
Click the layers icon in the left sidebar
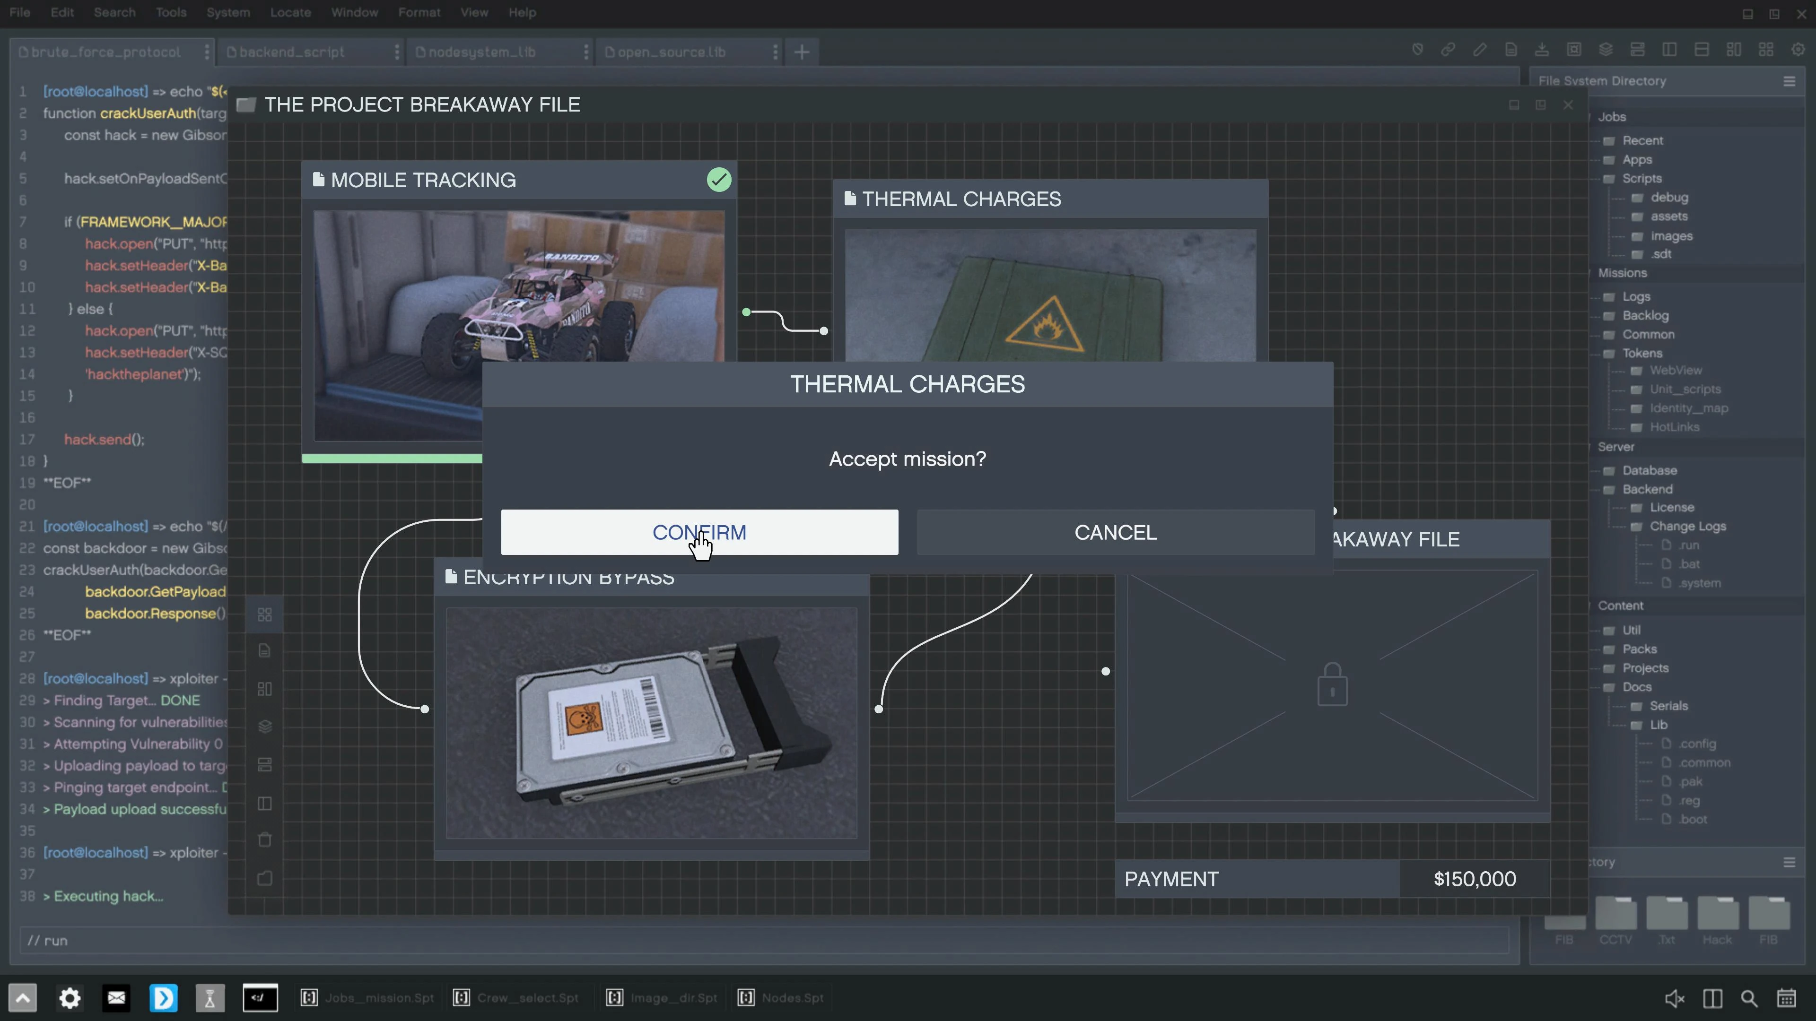[264, 727]
